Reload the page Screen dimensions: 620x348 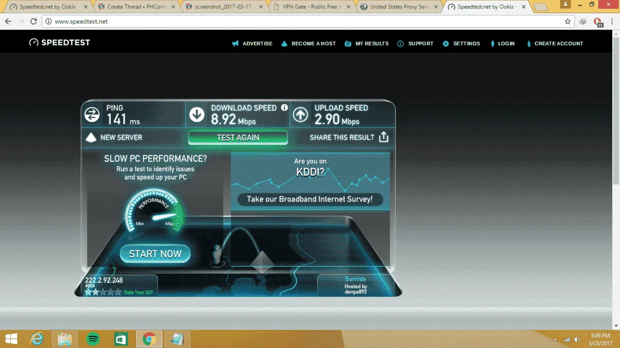[34, 22]
